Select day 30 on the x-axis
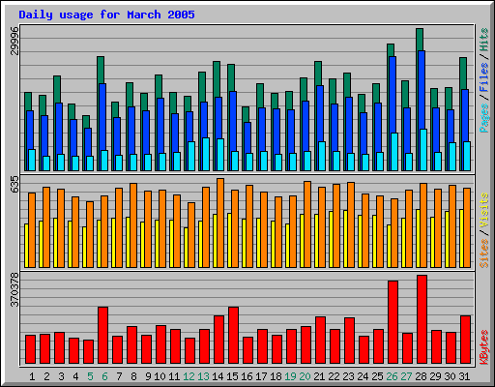 [x=450, y=376]
